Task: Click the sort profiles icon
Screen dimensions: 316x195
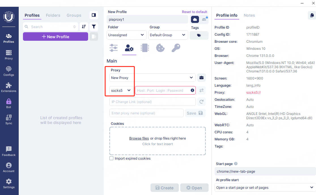Action: click(x=84, y=27)
